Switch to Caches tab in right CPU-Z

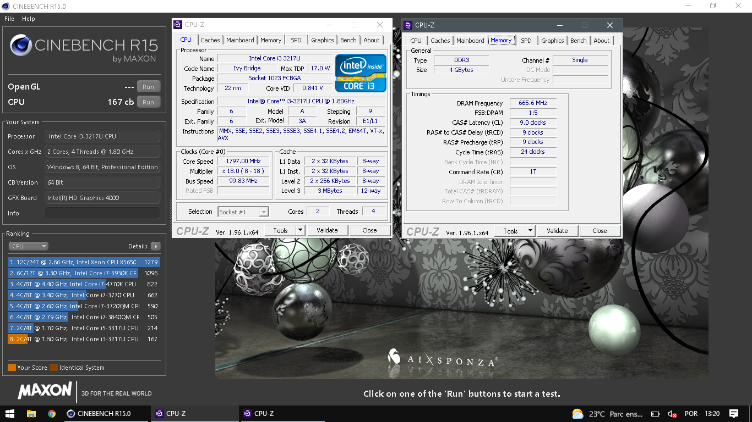[x=440, y=41]
